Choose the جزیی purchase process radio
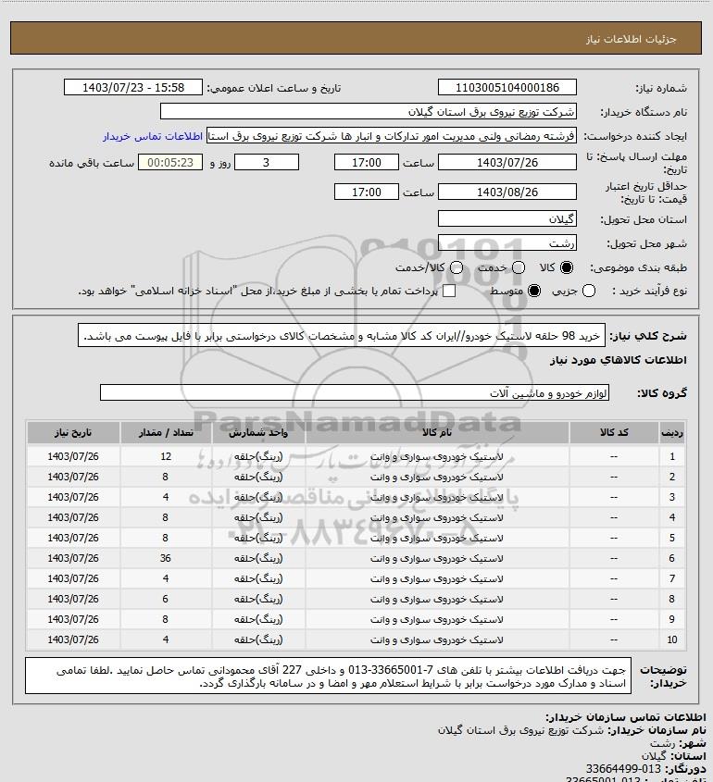713x782 pixels. tap(589, 291)
